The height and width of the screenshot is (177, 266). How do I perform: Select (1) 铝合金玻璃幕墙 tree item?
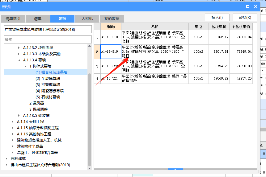point(51,72)
